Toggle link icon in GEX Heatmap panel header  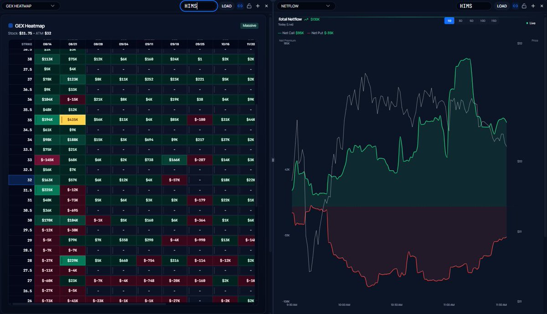[240, 6]
